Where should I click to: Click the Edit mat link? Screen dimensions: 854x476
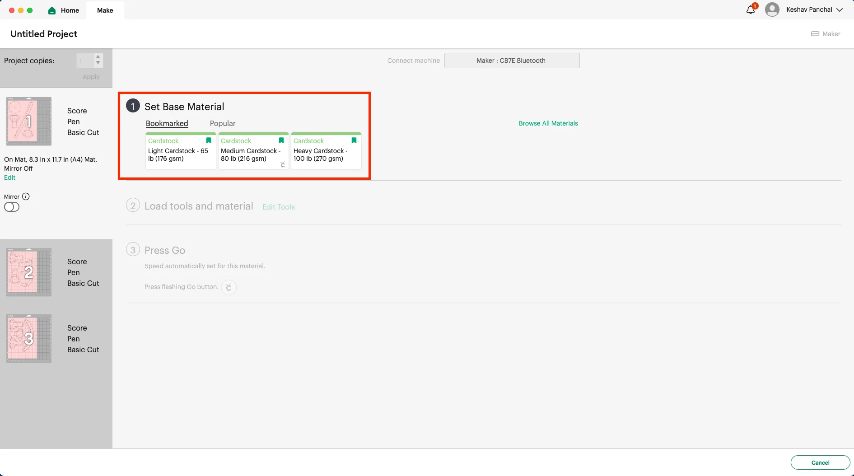click(x=9, y=177)
